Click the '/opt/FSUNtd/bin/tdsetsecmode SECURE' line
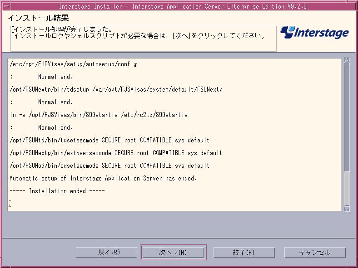Viewport: 358px width, 268px height. pyautogui.click(x=109, y=140)
